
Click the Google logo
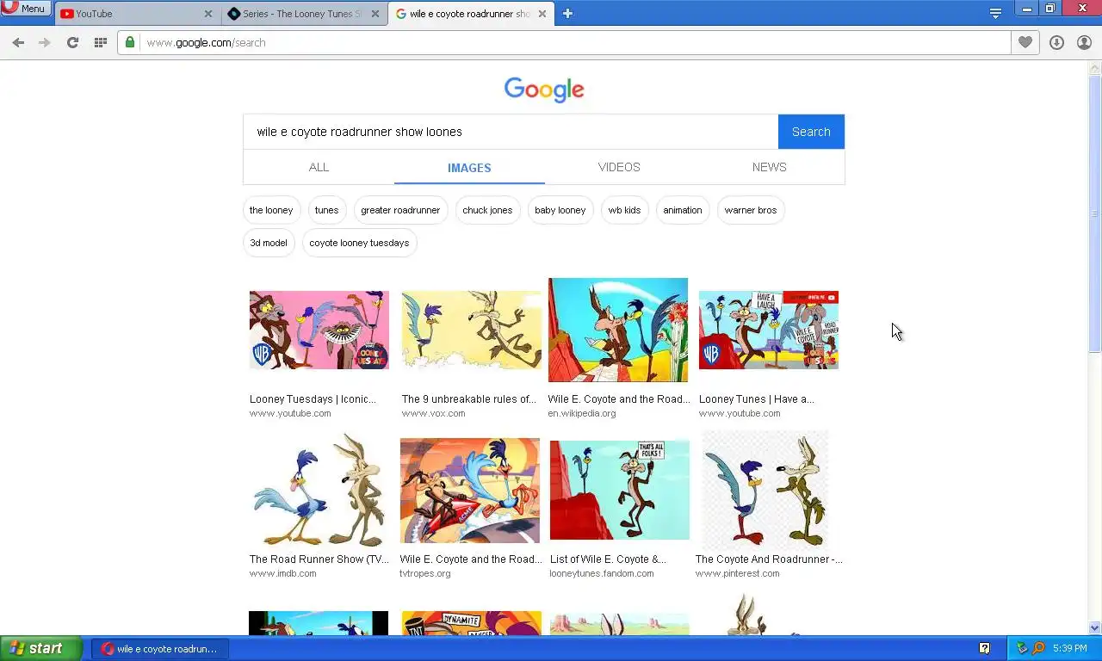tap(544, 90)
